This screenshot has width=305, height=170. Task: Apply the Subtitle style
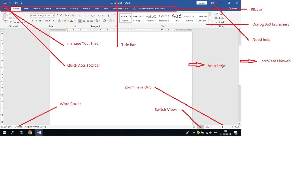coord(189,18)
